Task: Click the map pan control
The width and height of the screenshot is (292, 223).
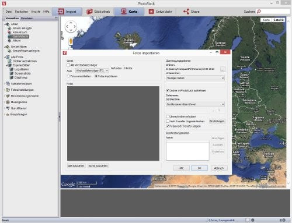Action: pos(71,26)
